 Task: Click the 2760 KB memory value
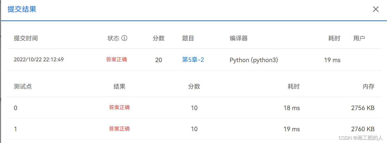pyautogui.click(x=363, y=129)
